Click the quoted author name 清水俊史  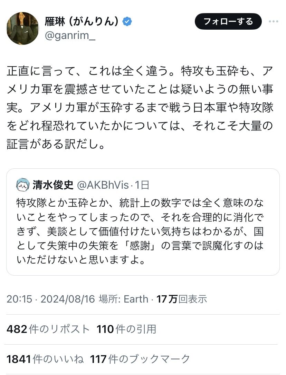(53, 185)
